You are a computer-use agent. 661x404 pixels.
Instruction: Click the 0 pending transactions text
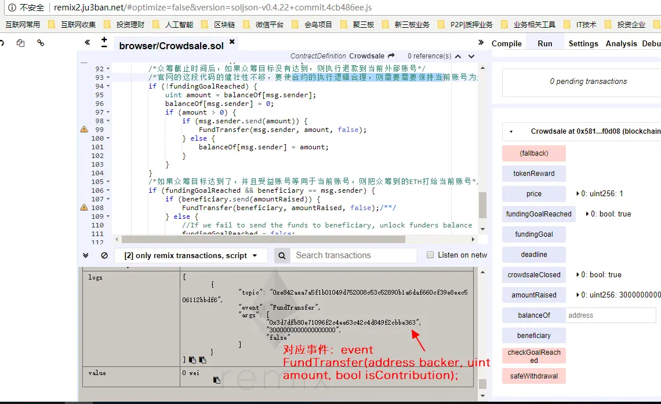[588, 81]
